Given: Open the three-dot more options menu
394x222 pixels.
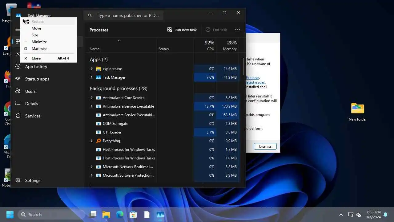Looking at the screenshot, I should pyautogui.click(x=238, y=30).
